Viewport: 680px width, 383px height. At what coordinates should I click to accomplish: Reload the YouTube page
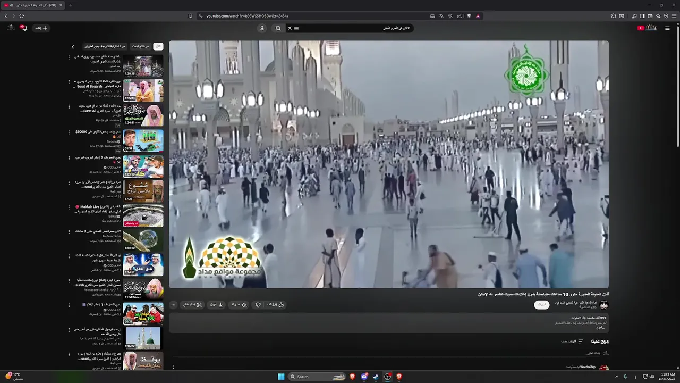[22, 16]
